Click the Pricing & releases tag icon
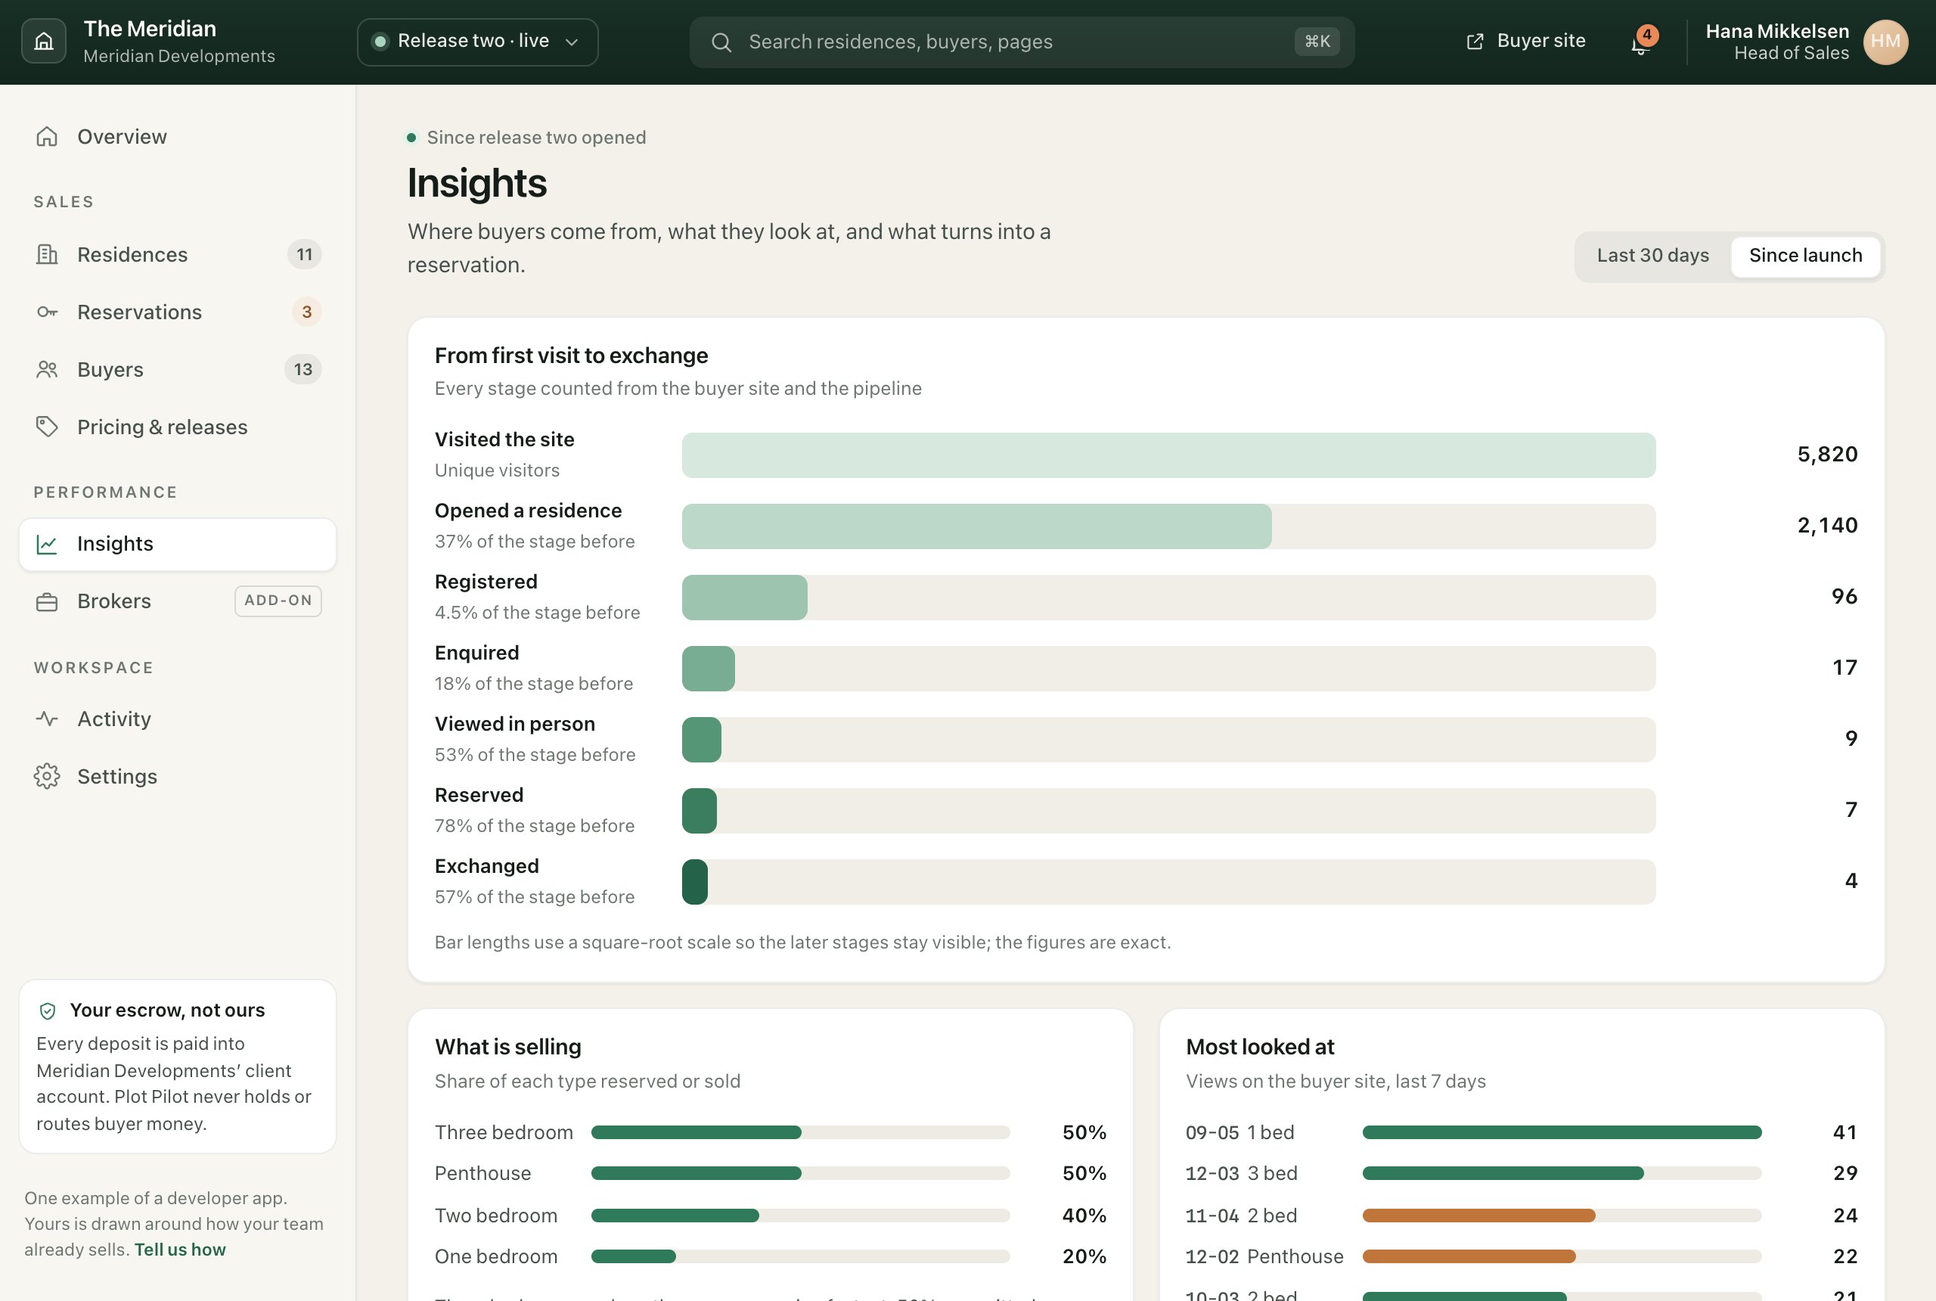Image resolution: width=1936 pixels, height=1301 pixels. [48, 427]
